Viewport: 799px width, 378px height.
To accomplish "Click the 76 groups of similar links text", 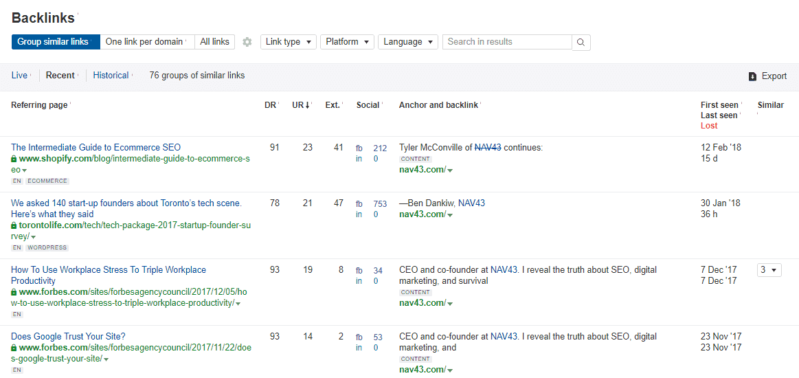I will tap(196, 76).
